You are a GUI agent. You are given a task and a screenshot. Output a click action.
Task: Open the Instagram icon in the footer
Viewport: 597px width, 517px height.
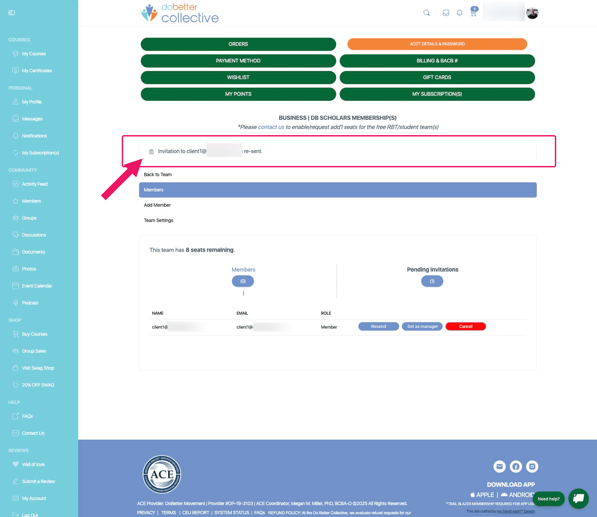tap(532, 466)
